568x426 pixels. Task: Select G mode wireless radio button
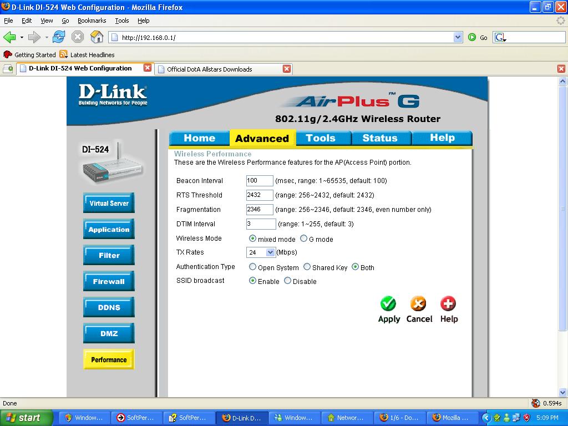click(x=303, y=239)
